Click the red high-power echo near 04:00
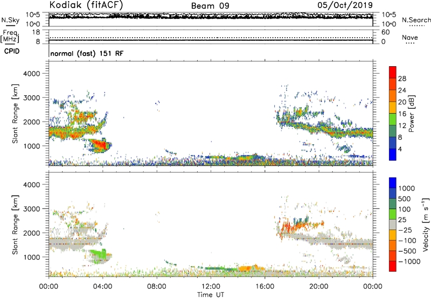The image size is (431, 298). (100, 144)
